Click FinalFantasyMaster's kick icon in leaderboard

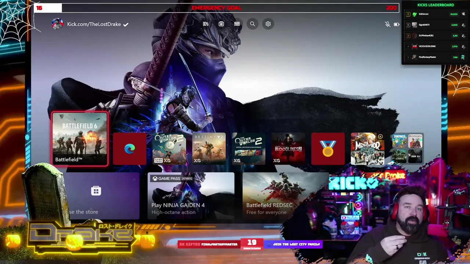point(463,57)
